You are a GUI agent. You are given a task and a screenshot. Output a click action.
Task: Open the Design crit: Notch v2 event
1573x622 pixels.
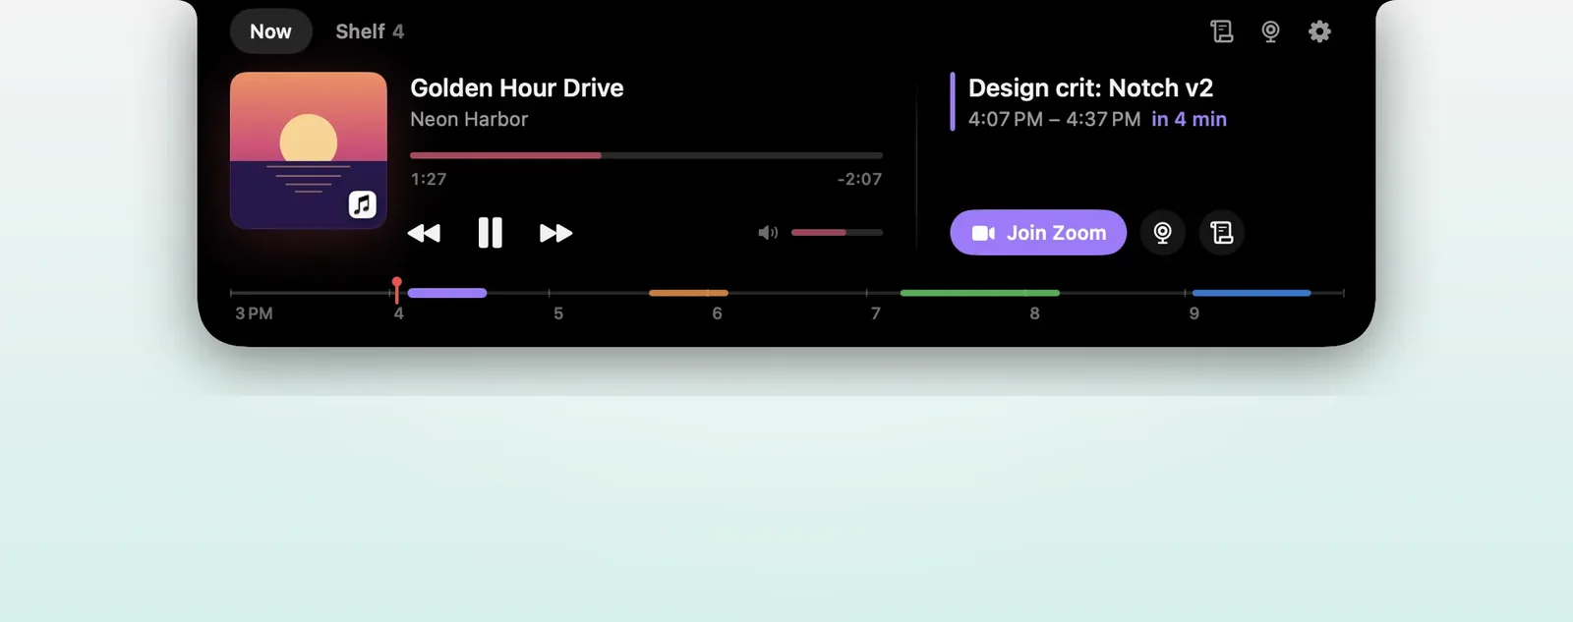pyautogui.click(x=1090, y=88)
